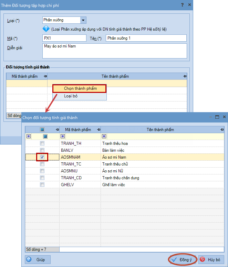228x267 pixels.
Task: Pin the Mã thành phẩm column in popup grid
Action: point(99,130)
